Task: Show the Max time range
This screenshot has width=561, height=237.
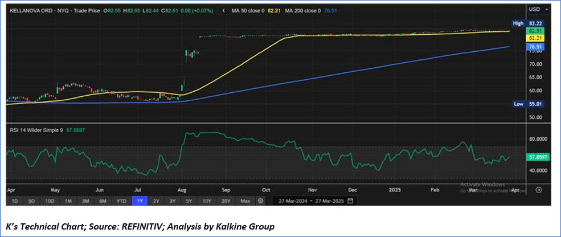Action: click(245, 201)
